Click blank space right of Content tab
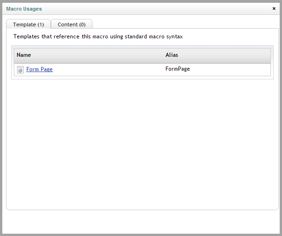 coord(185,24)
